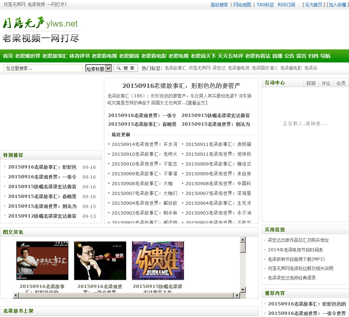
Task: Go to 首页 in navigation bar
Action: coord(8,56)
